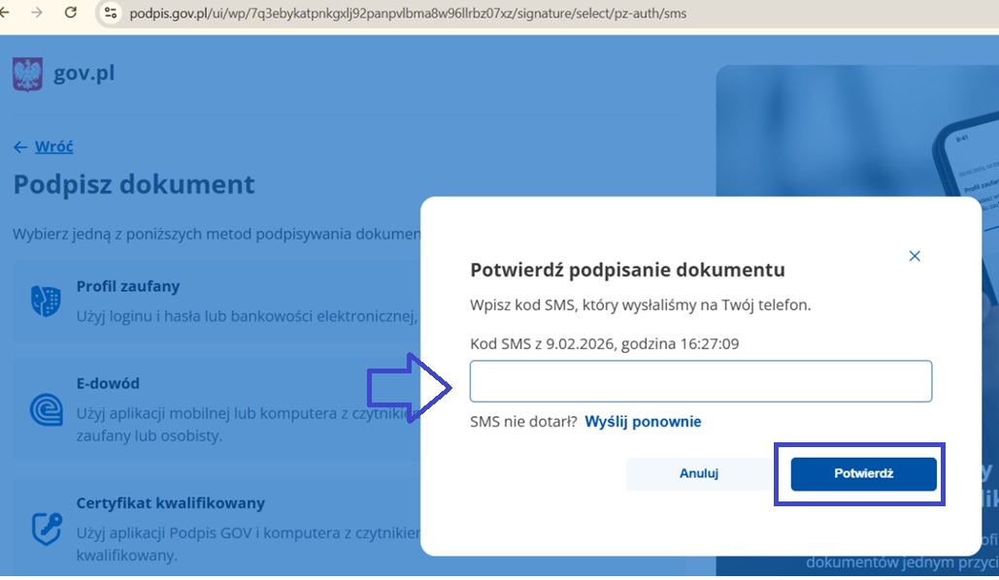Pick the Certyfikat kwalifikowany method title
This screenshot has height=580, width=999.
170,503
